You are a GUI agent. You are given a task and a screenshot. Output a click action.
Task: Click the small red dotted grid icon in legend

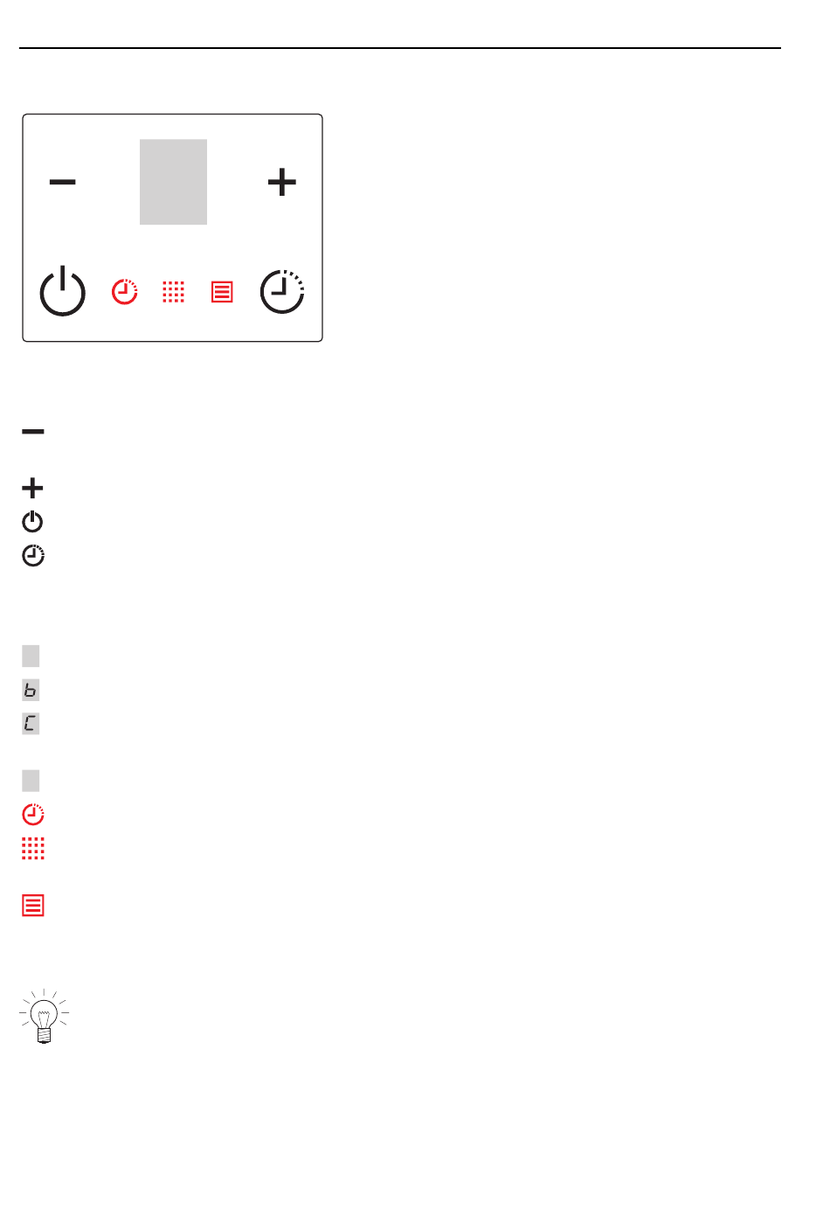click(x=33, y=848)
